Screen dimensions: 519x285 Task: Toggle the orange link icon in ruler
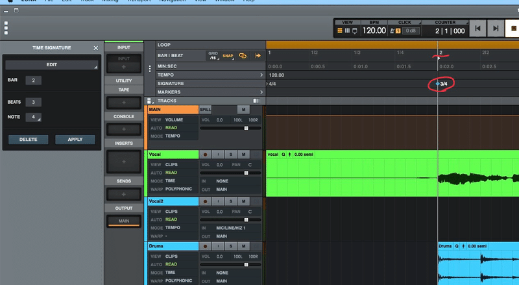[x=243, y=56]
